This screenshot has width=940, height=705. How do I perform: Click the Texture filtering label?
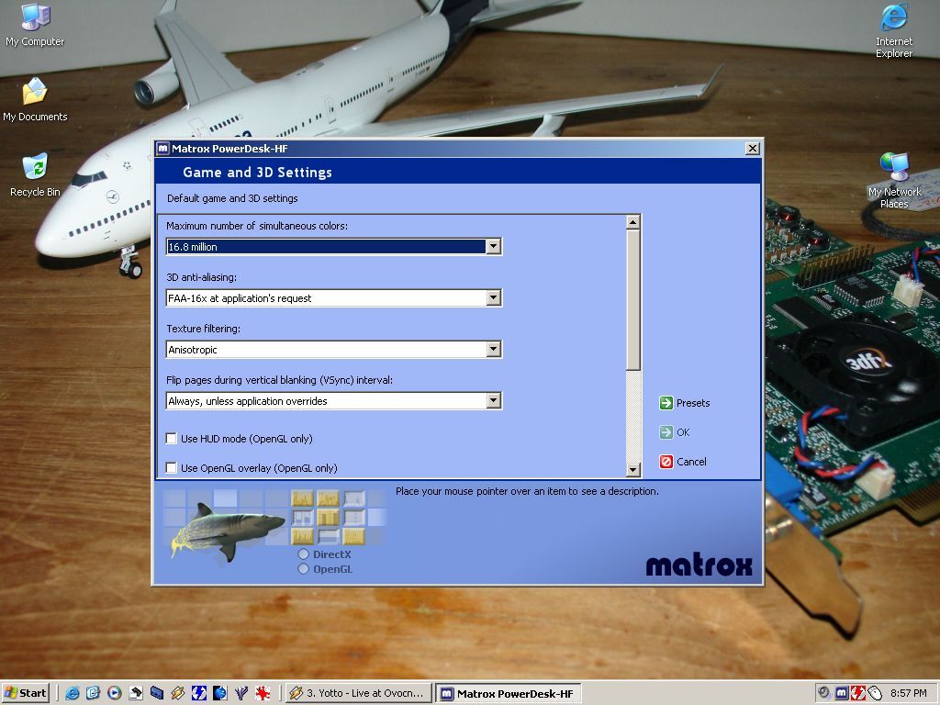203,330
